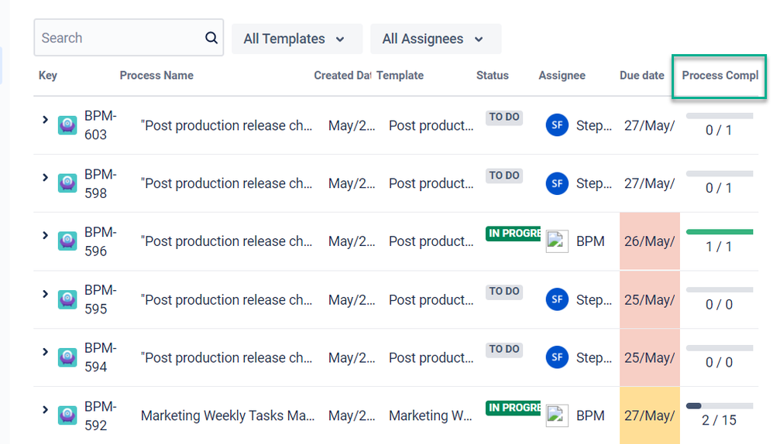The image size is (773, 444).
Task: Click the BPM-592 issue type icon
Action: (67, 415)
